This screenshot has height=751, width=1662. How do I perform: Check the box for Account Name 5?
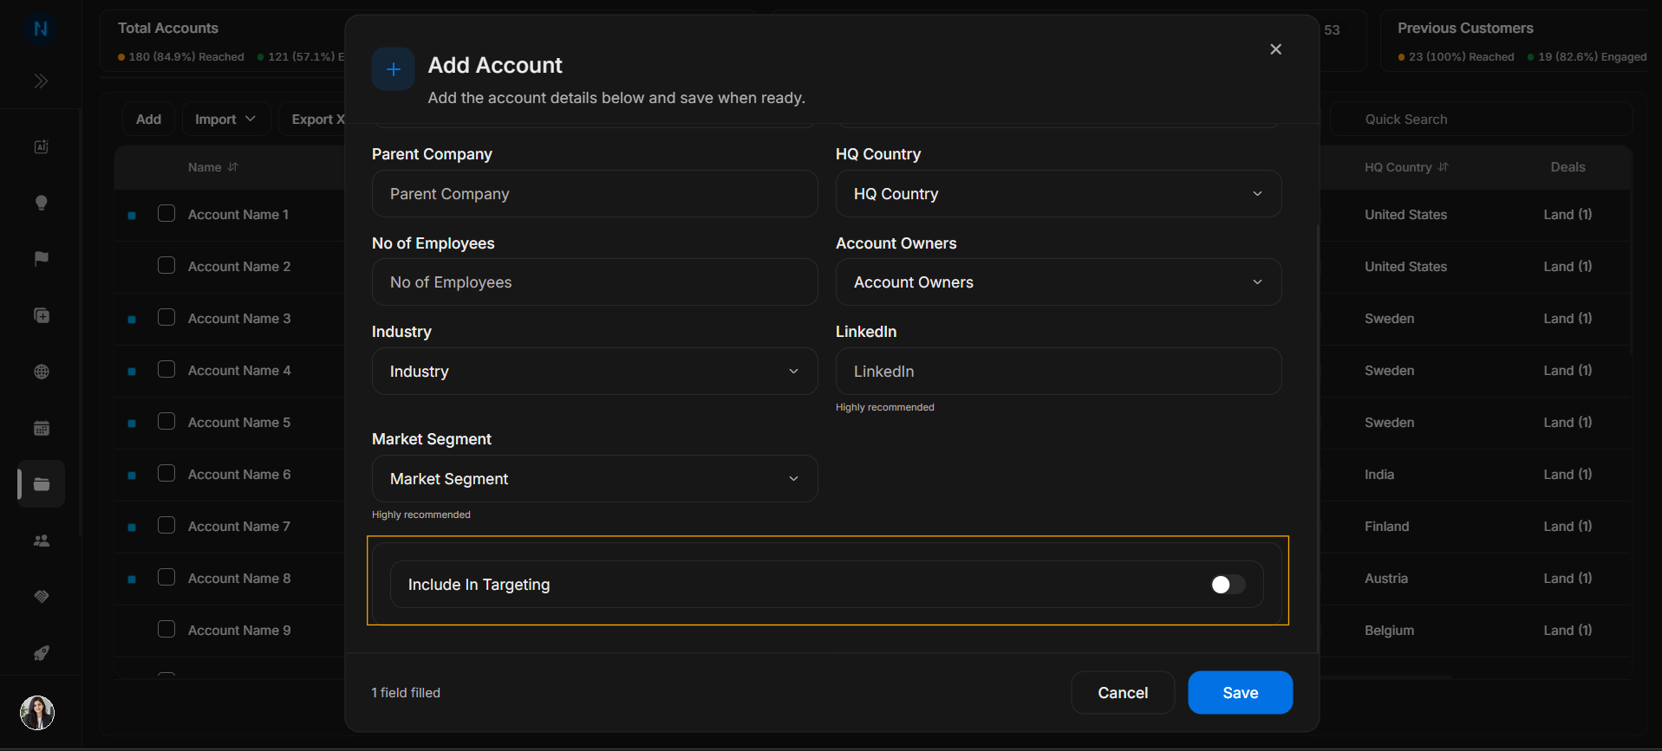166,421
